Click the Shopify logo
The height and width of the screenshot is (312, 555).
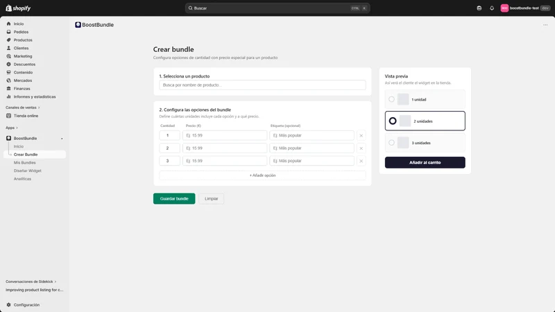pyautogui.click(x=18, y=8)
